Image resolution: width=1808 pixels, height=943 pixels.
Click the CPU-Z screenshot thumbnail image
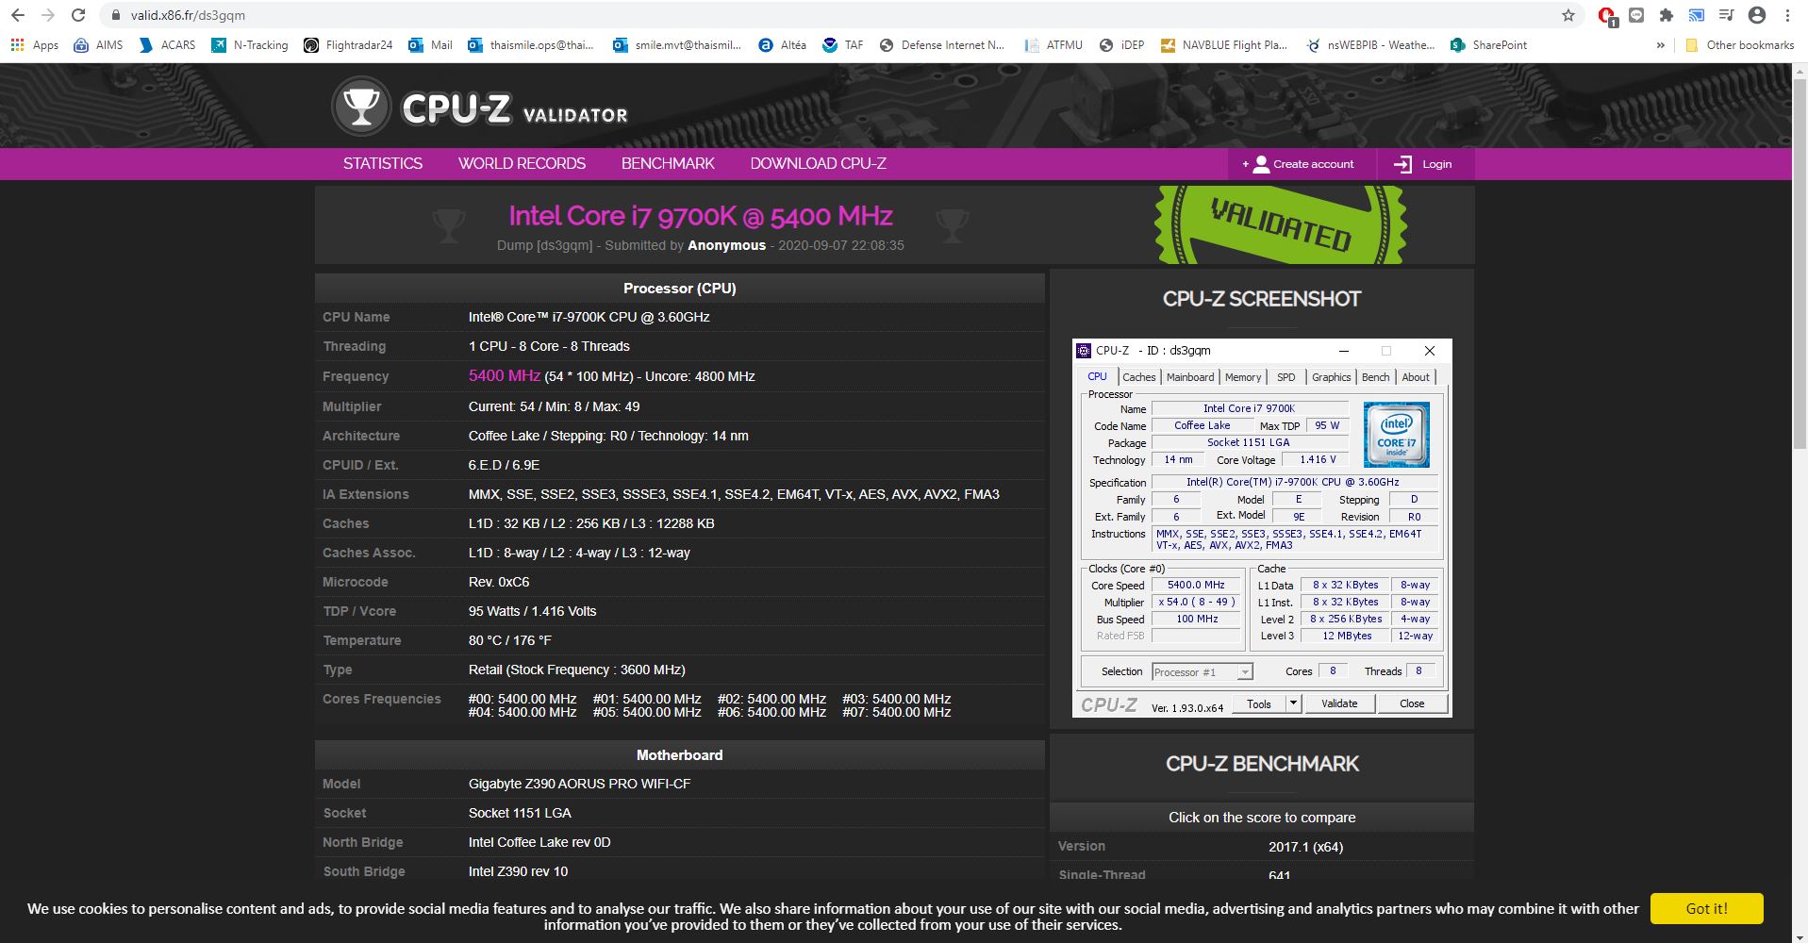click(x=1262, y=528)
